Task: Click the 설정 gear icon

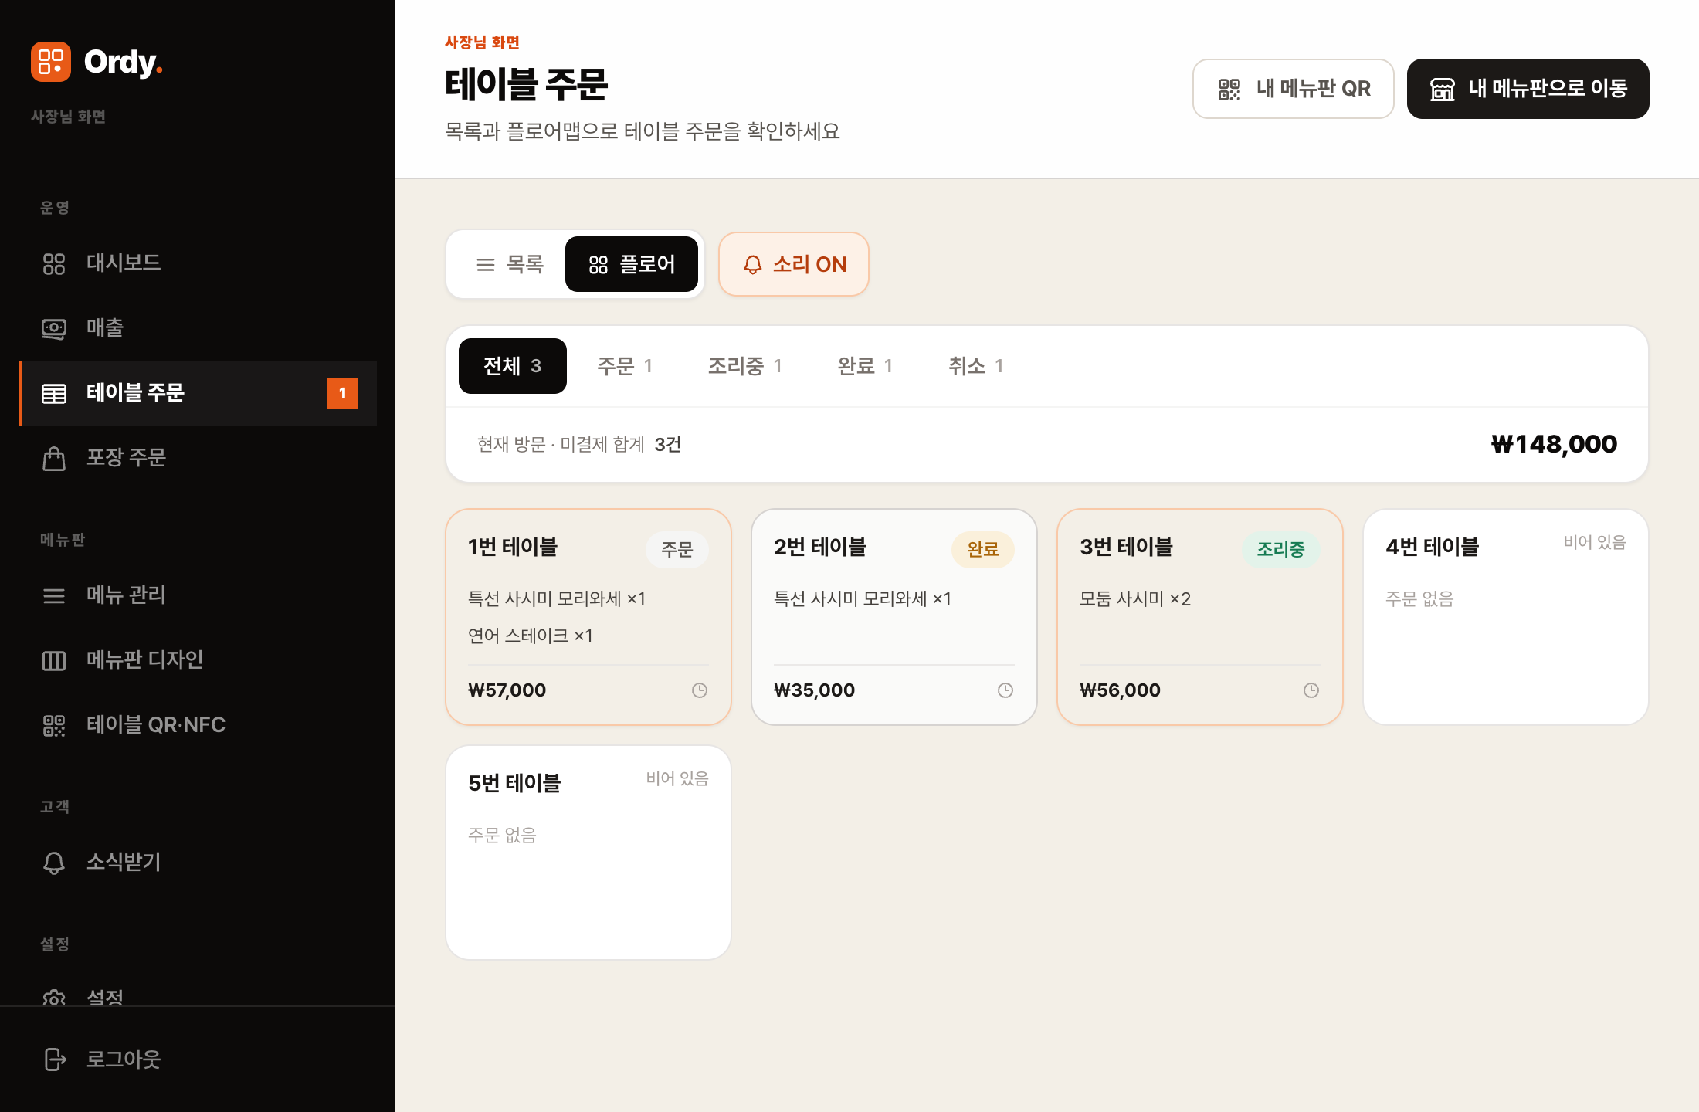Action: pos(54,998)
